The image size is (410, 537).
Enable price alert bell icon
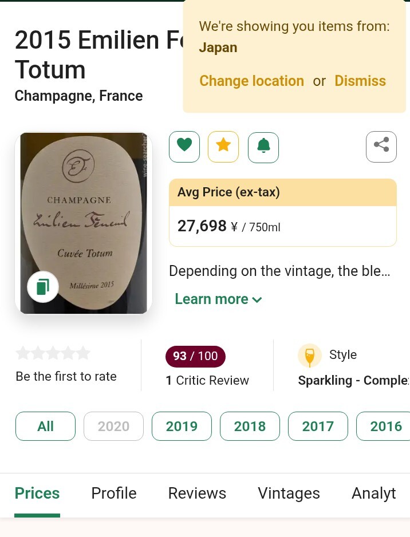coord(263,147)
